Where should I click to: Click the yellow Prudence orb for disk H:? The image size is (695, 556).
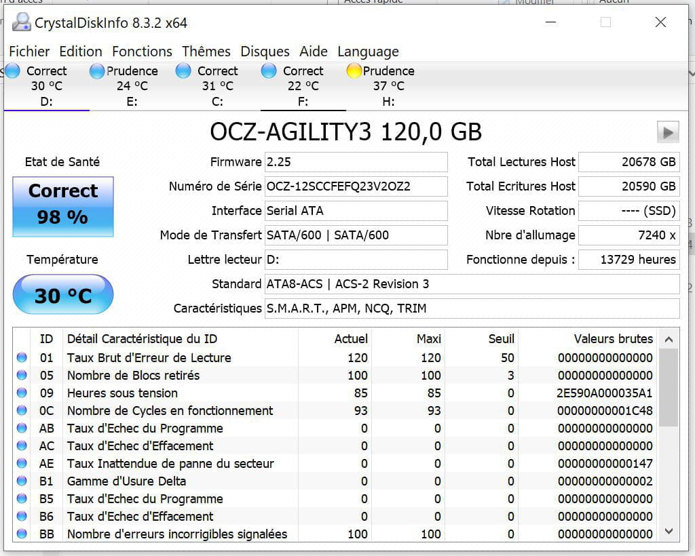click(x=354, y=71)
